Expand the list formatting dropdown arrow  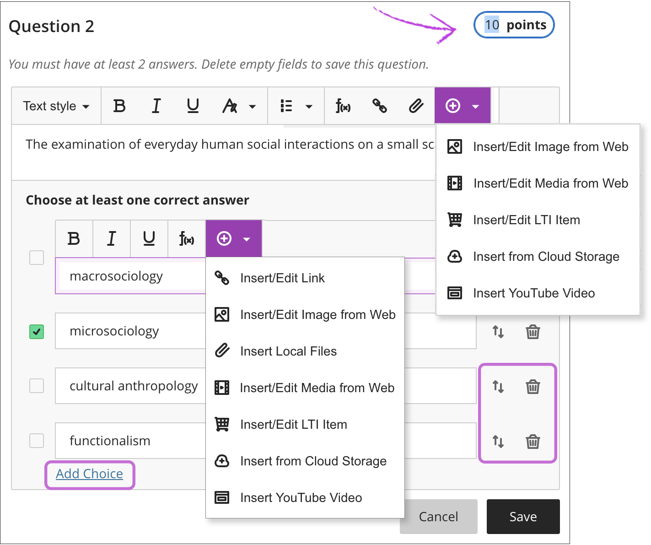click(309, 107)
